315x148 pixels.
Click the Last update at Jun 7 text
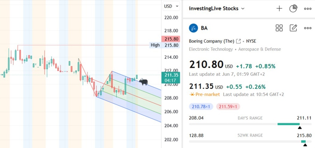pos(227,74)
